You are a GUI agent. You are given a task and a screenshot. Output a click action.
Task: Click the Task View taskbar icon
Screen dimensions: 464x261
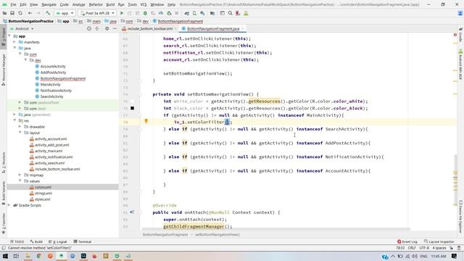(16, 256)
